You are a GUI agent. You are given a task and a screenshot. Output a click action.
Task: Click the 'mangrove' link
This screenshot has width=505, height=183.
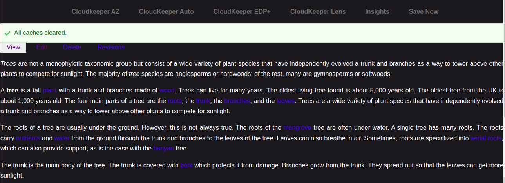297,127
